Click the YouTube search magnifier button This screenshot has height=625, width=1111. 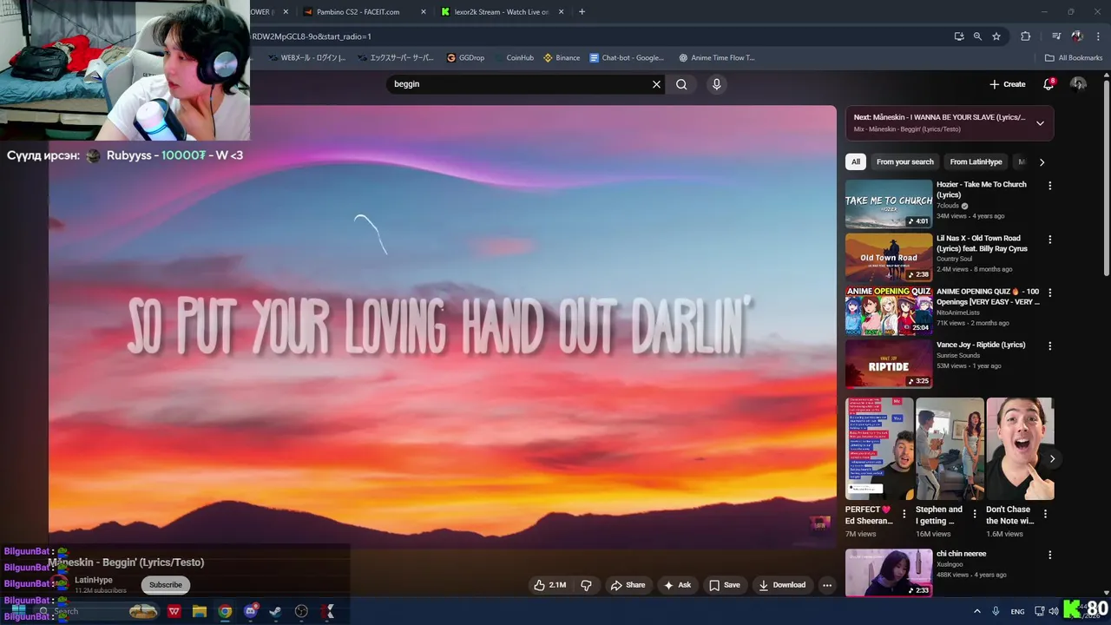[681, 84]
